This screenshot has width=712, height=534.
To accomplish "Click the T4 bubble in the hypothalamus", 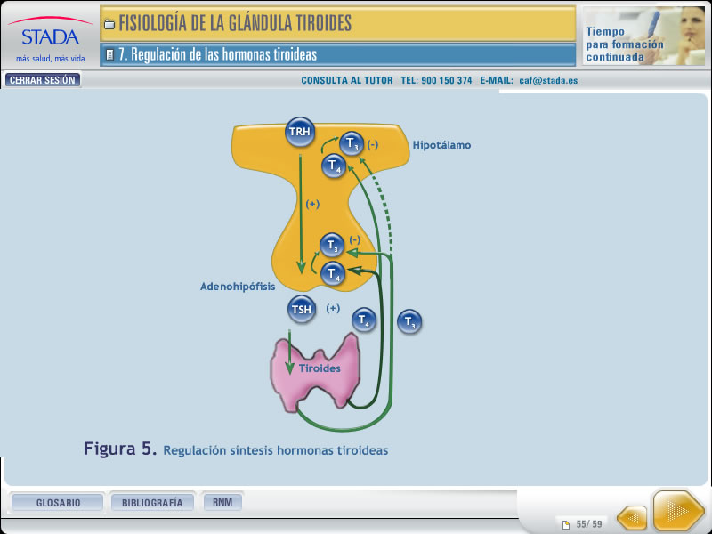I will point(334,166).
